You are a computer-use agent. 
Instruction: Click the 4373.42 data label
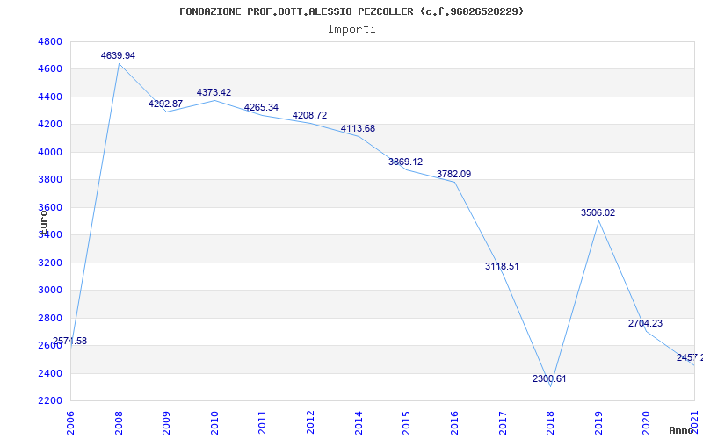click(214, 92)
